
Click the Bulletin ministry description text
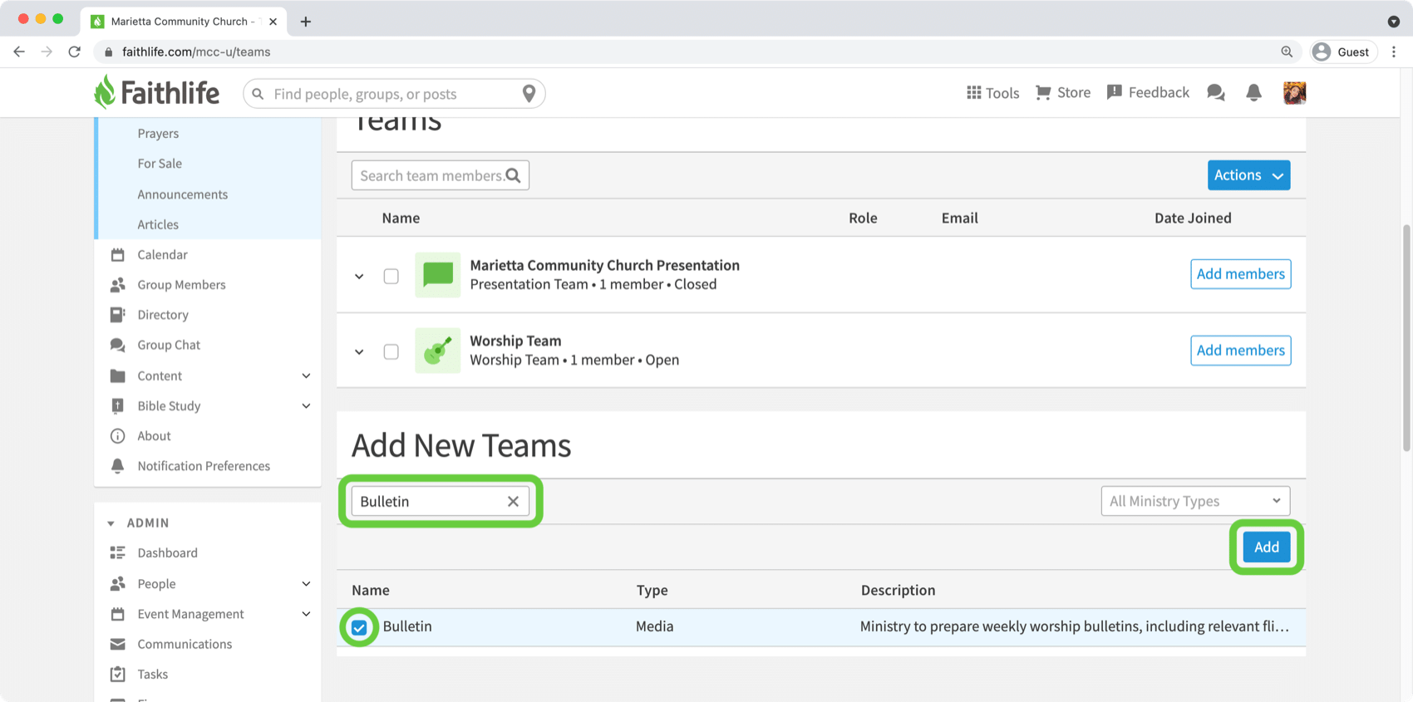(1074, 626)
